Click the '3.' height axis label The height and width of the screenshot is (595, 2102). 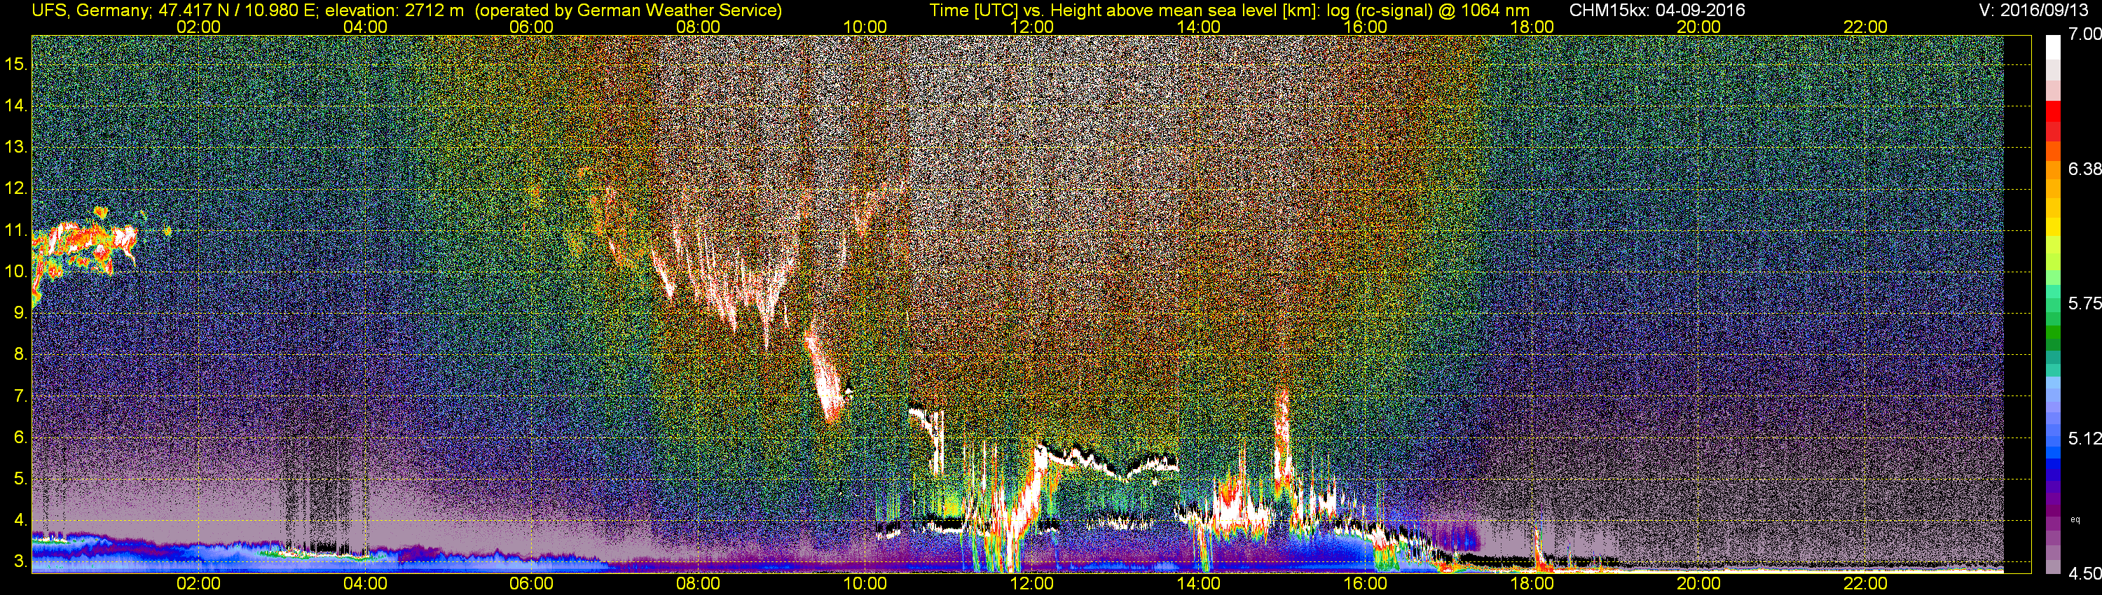[x=20, y=561]
